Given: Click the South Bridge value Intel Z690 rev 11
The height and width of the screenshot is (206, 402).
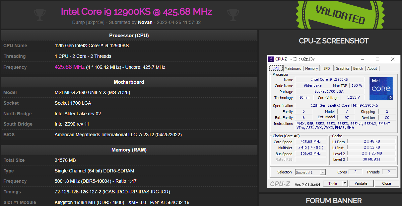Looking at the screenshot, I should coord(72,124).
